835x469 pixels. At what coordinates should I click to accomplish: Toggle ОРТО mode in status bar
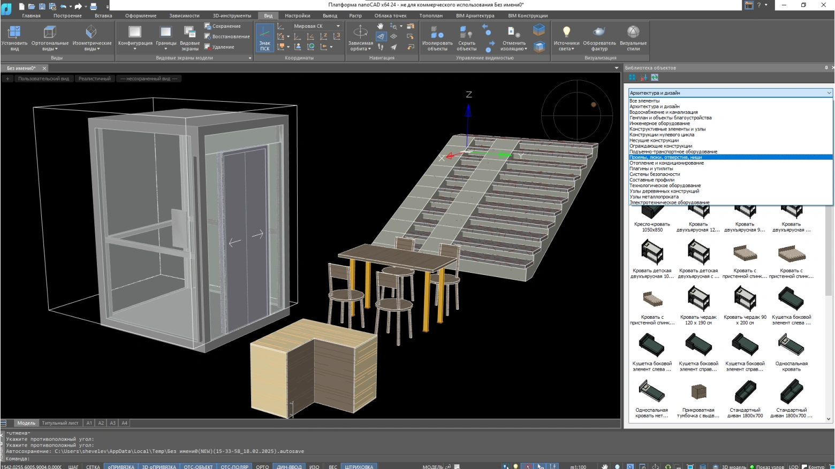point(262,466)
